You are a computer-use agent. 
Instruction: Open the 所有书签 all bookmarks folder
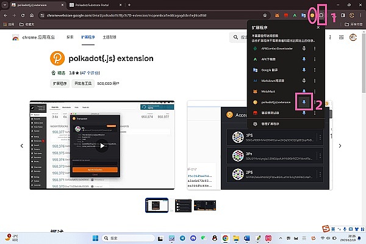click(354, 24)
